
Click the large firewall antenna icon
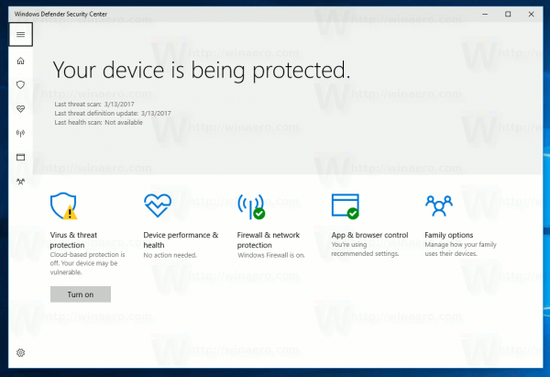click(x=251, y=206)
